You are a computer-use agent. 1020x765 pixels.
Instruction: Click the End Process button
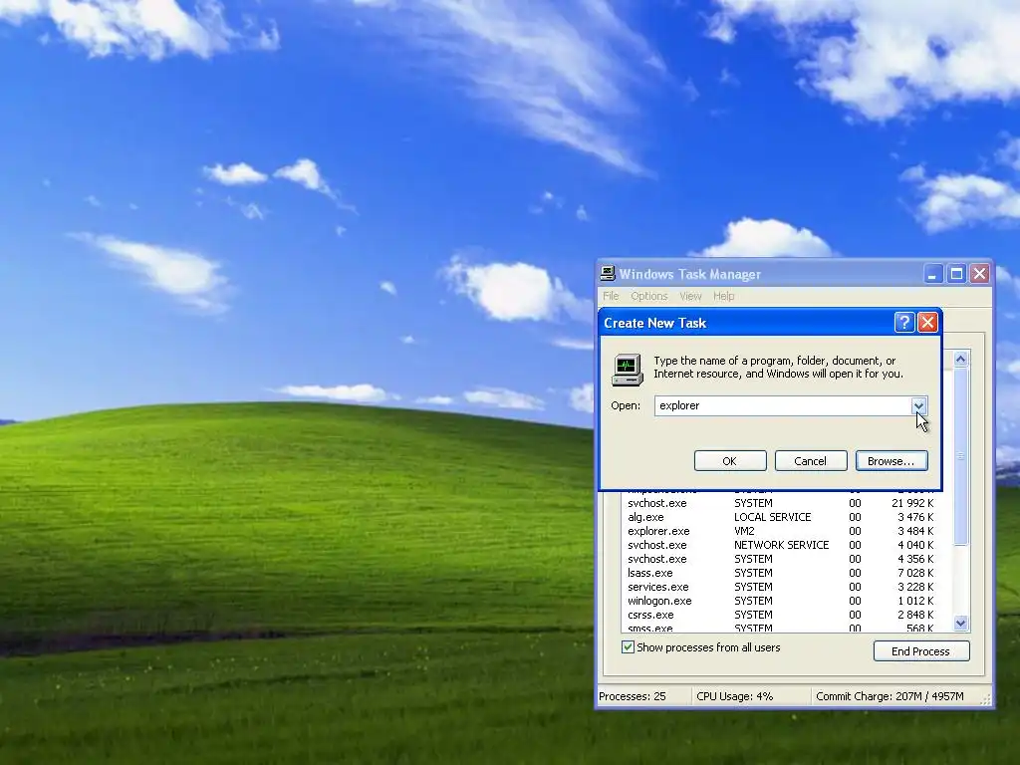(x=921, y=651)
